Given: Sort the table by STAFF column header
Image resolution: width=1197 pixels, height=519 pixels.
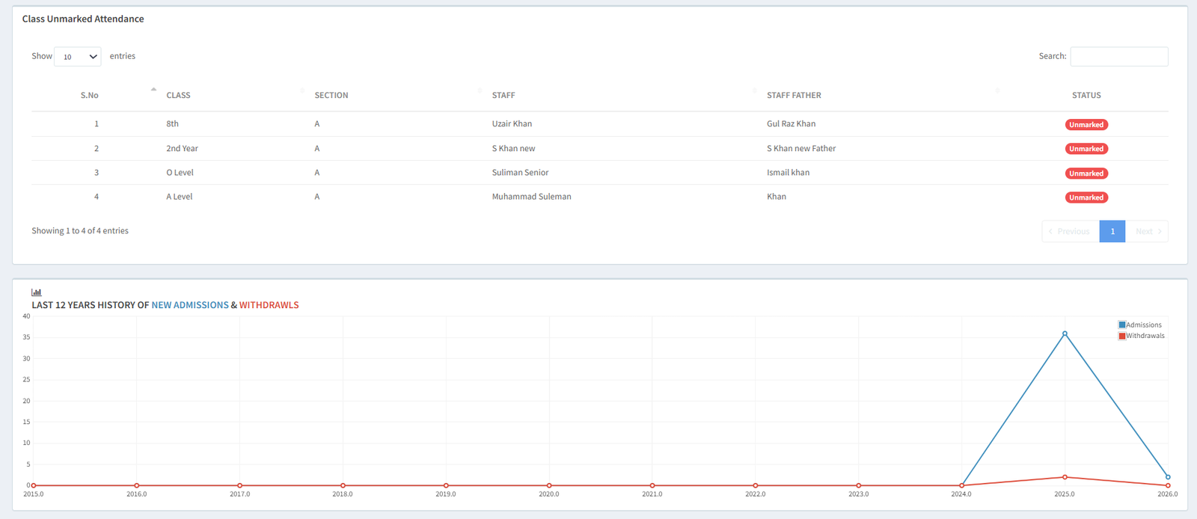Looking at the screenshot, I should click(503, 96).
